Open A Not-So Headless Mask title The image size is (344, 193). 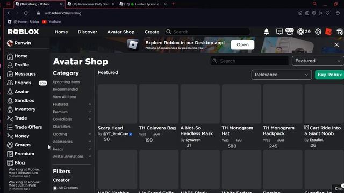[197, 131]
